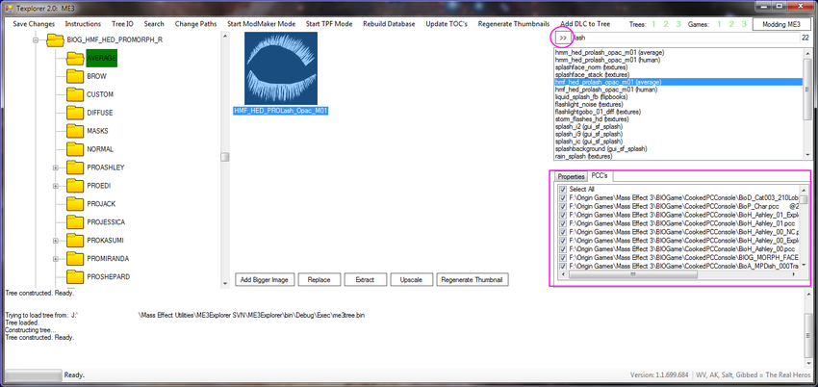This screenshot has height=387, width=818.
Task: Open the Save Changes menu item
Action: click(x=34, y=24)
